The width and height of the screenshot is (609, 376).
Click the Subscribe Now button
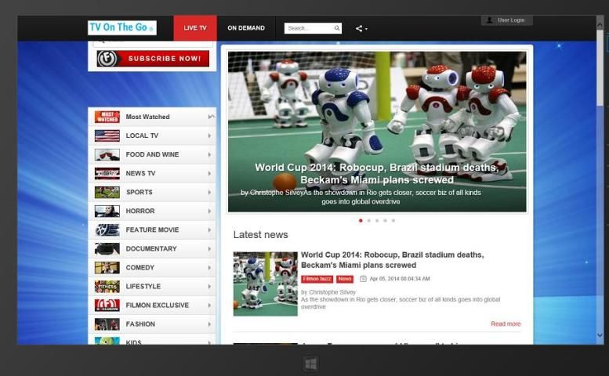(153, 59)
